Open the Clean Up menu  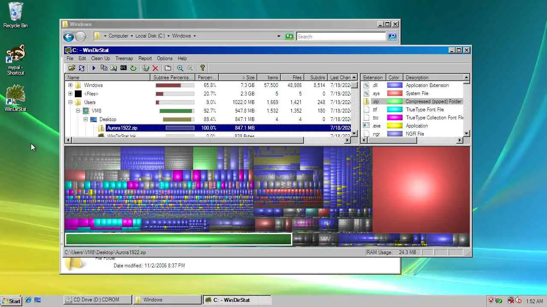tap(100, 58)
